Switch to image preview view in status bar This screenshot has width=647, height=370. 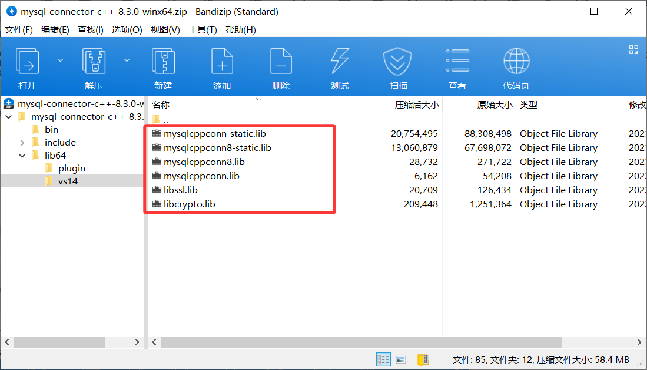click(401, 359)
